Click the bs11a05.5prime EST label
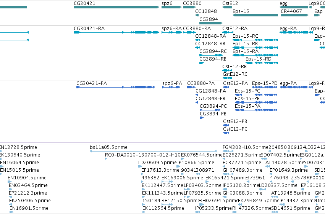325x214 pixels. pos(108,147)
